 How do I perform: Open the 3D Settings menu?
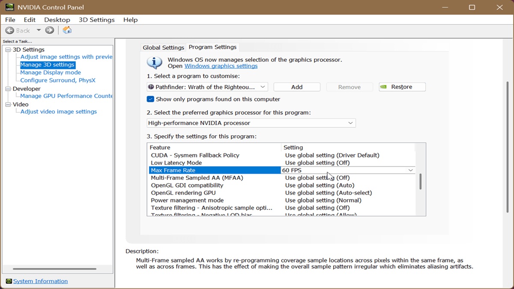(x=97, y=20)
